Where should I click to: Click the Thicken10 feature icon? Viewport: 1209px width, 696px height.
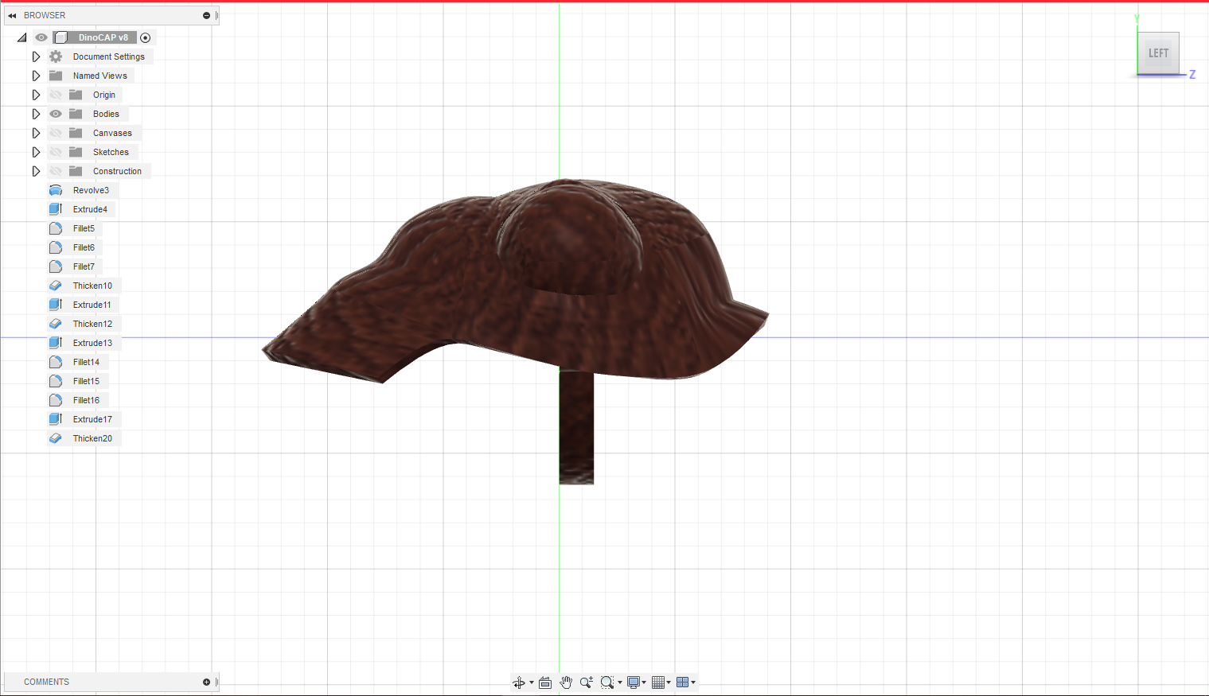56,286
